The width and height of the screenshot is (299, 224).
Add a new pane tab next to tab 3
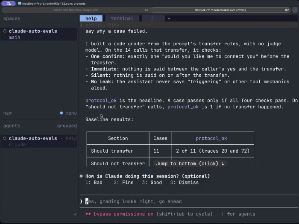click(x=169, y=18)
